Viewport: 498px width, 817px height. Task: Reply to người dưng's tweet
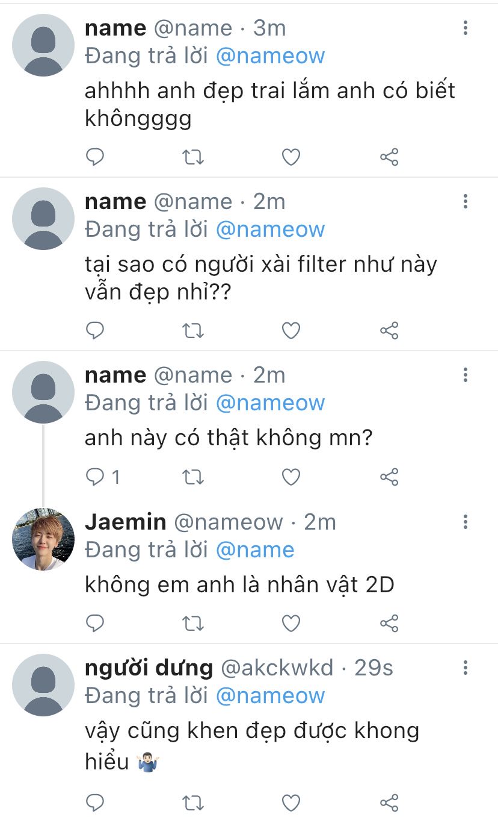[95, 803]
